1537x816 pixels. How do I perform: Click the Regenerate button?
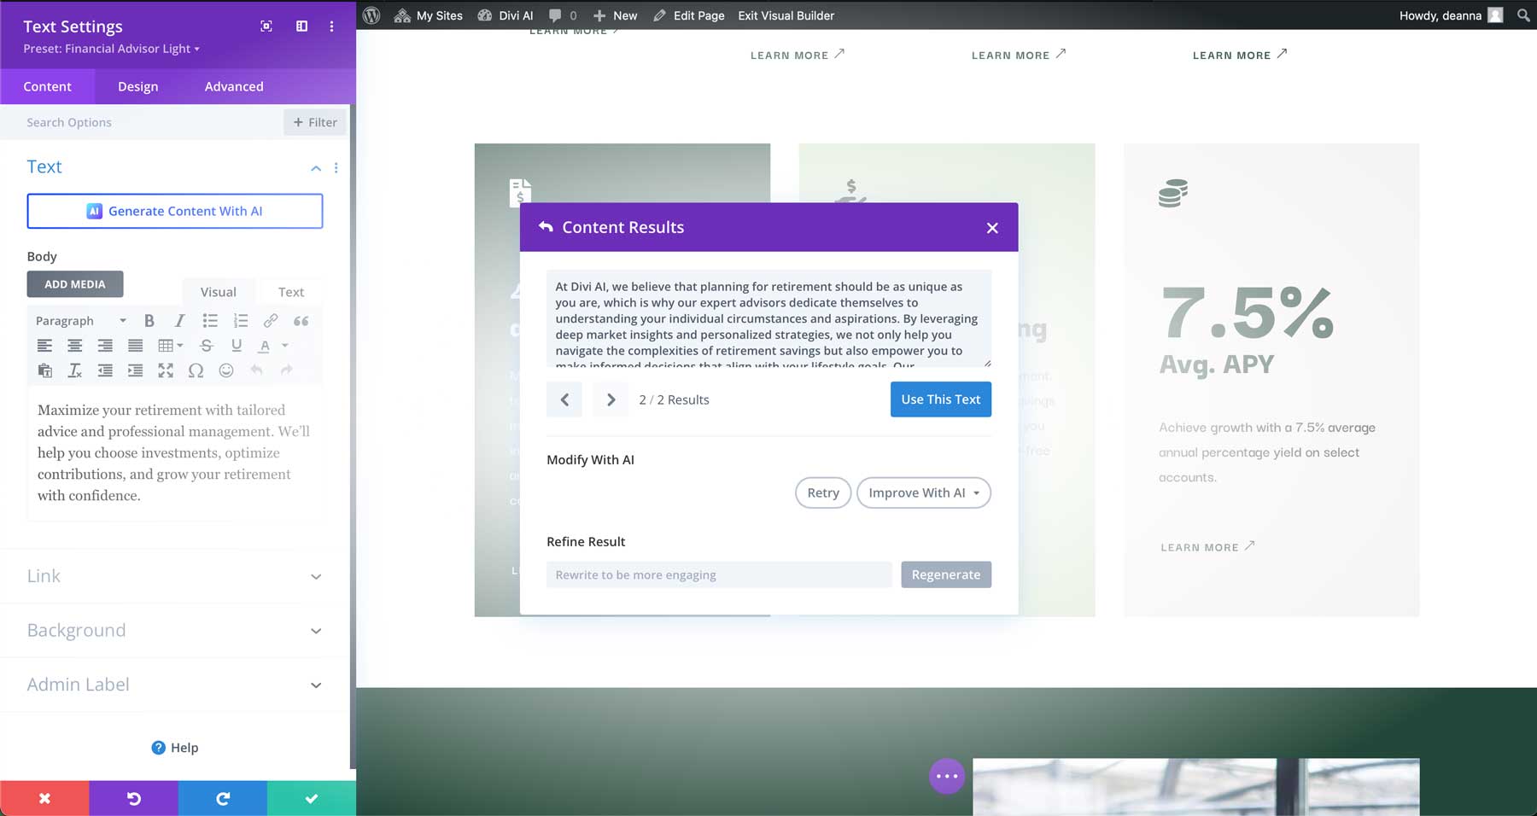(x=946, y=574)
